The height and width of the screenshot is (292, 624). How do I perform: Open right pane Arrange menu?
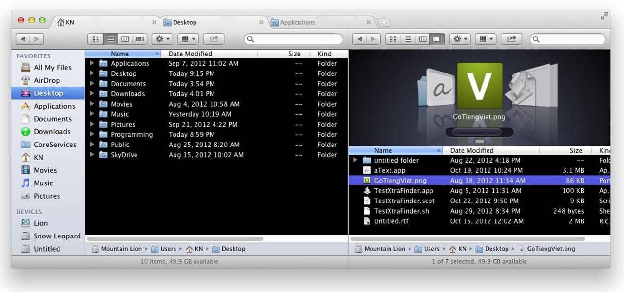point(485,39)
